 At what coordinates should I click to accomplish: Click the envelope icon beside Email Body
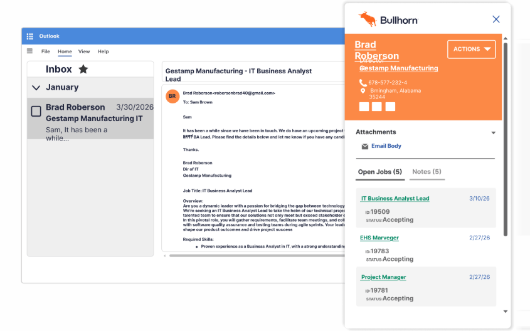pyautogui.click(x=364, y=146)
